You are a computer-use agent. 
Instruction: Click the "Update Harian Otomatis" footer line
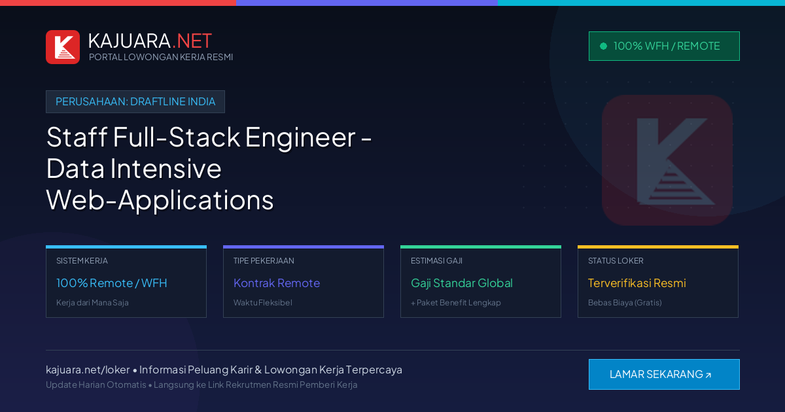point(201,385)
